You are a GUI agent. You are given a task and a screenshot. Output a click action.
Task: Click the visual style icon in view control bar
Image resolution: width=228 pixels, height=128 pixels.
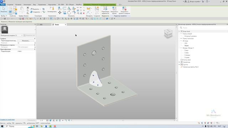pyautogui.click(x=51, y=121)
